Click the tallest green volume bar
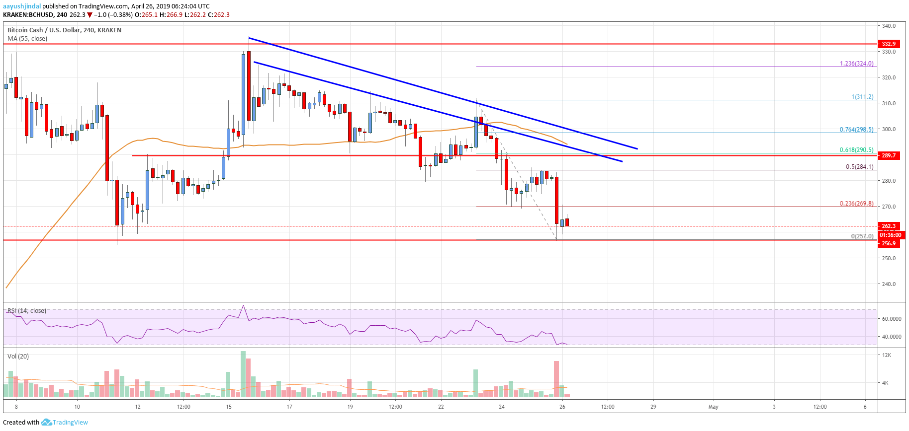 [243, 373]
